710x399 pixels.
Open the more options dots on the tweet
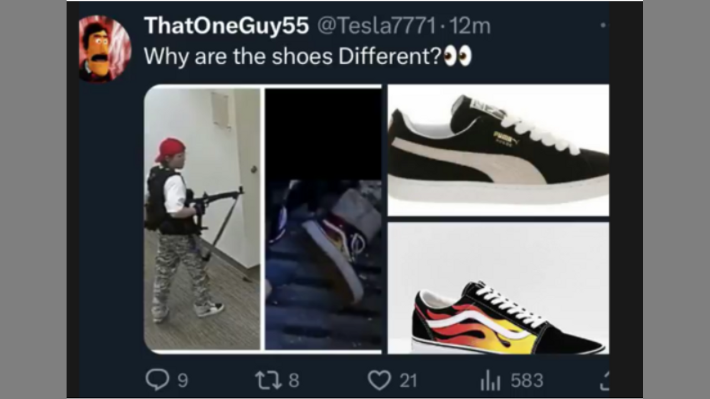603,25
